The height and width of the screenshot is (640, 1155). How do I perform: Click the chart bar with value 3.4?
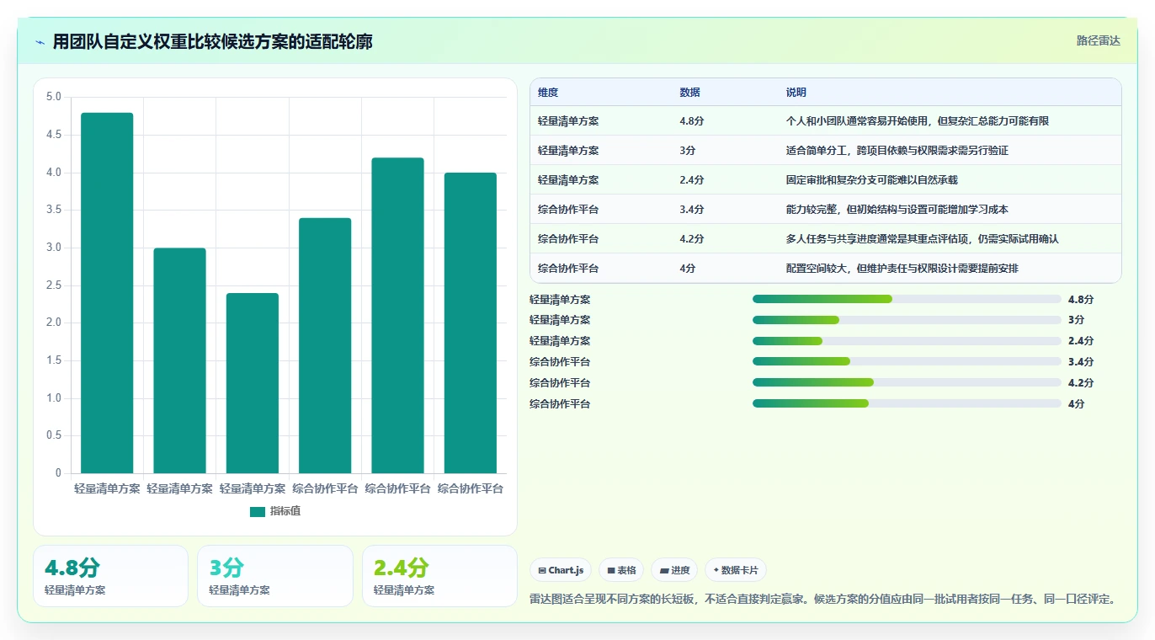[325, 345]
